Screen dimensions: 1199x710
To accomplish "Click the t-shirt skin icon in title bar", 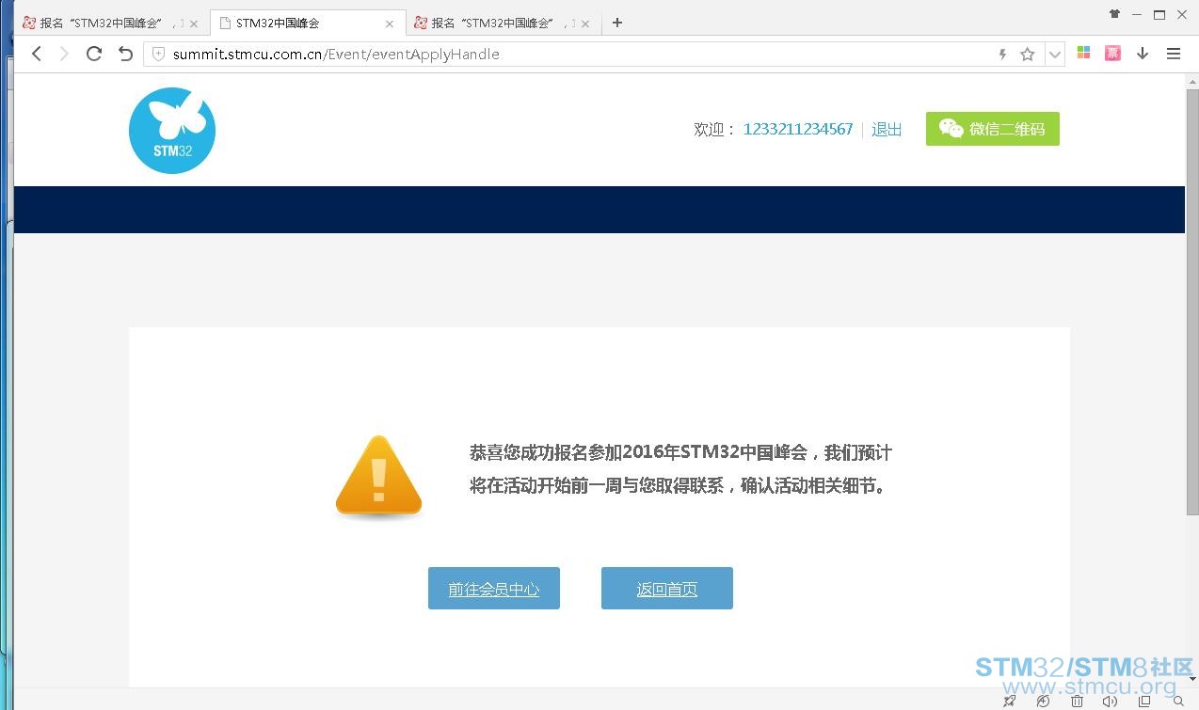I will point(1115,14).
